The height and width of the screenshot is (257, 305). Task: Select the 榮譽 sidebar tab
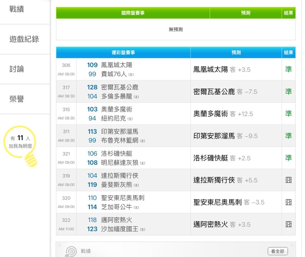(x=17, y=99)
